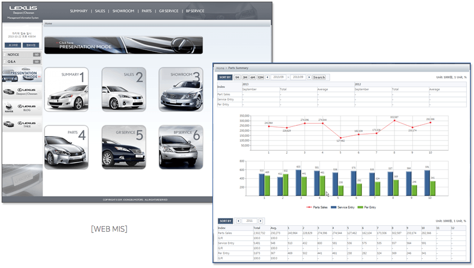Open the BP SERVICE 6 car tile
Viewport: 474px width, 268px height.
point(181,148)
